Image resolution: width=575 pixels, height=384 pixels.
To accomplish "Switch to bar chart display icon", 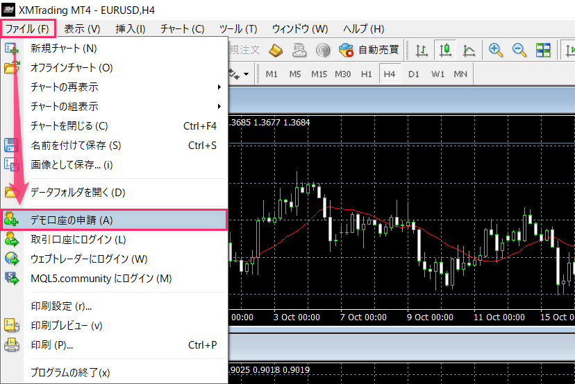I will pos(422,50).
